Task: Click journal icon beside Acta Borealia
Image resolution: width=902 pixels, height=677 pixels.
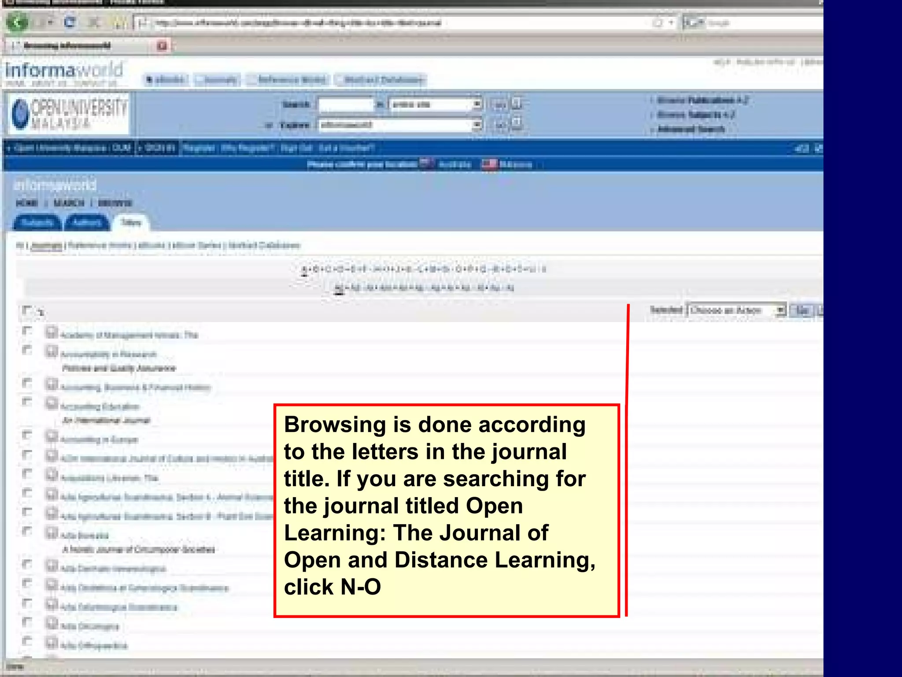Action: click(52, 532)
